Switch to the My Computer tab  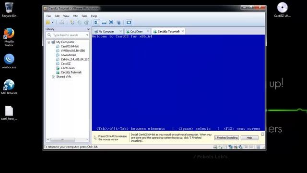coord(106,31)
